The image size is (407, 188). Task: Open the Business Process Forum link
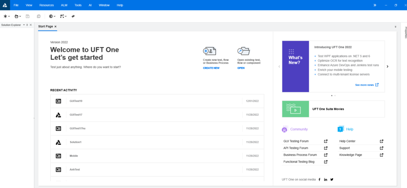(300, 155)
